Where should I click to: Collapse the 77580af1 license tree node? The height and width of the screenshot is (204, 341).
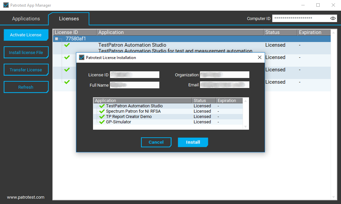(x=57, y=39)
